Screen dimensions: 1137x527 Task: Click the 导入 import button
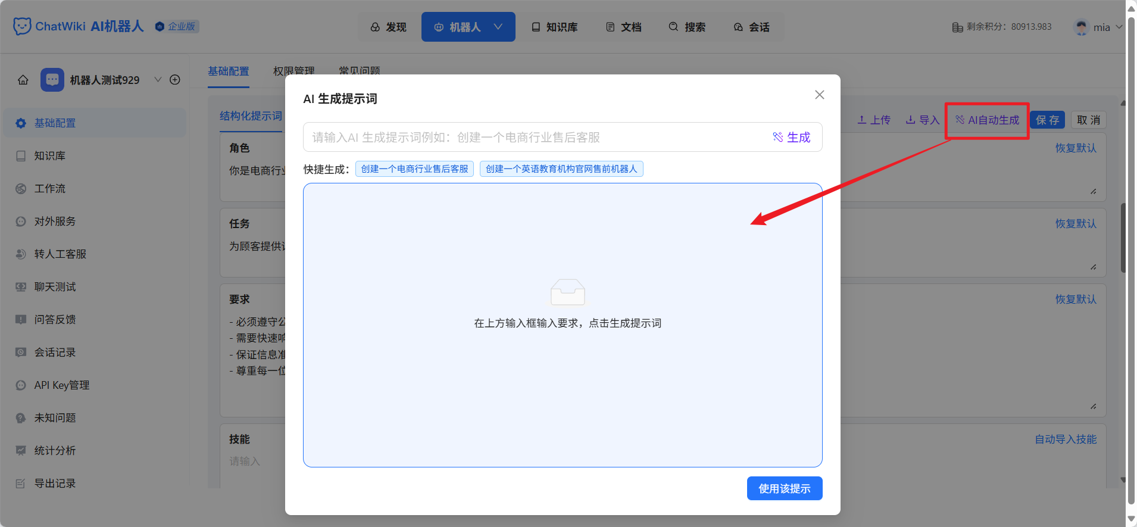click(923, 120)
